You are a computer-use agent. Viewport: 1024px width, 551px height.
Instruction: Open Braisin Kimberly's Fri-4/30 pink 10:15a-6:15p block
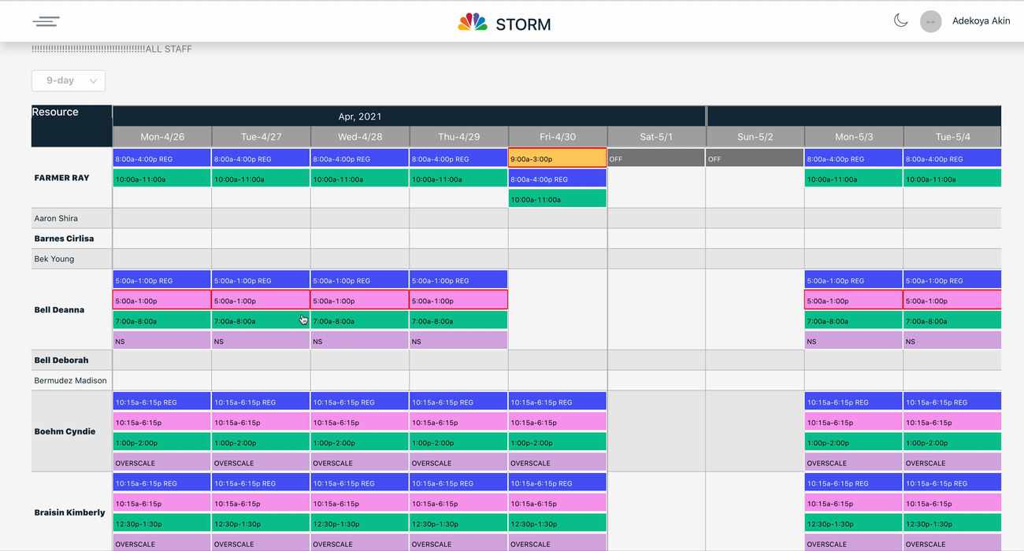click(x=558, y=503)
